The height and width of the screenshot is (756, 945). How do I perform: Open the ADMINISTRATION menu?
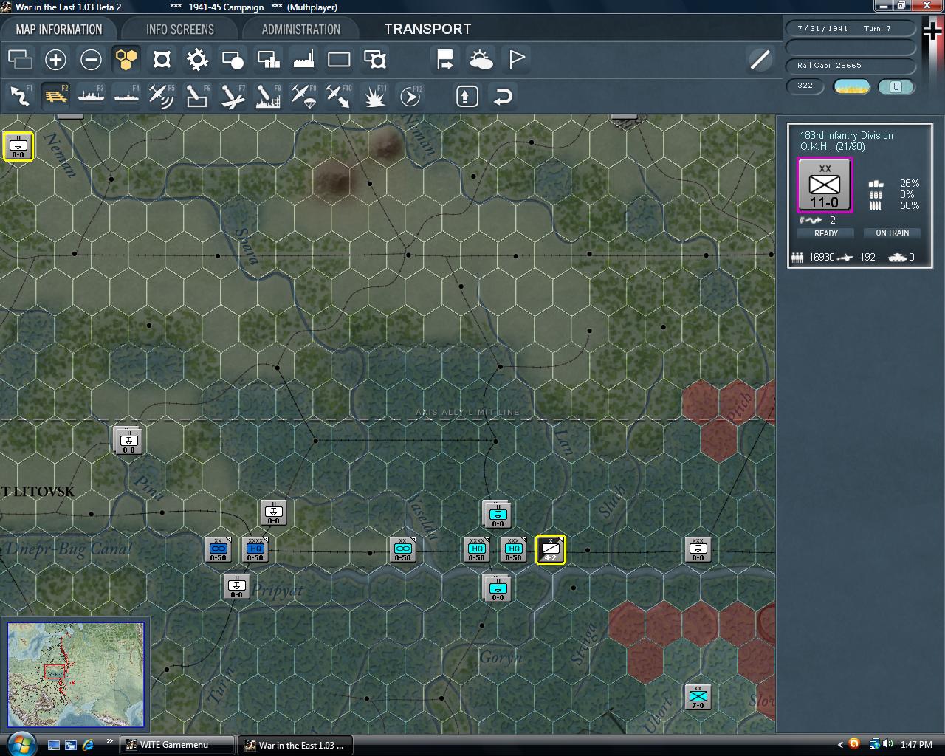click(x=300, y=29)
